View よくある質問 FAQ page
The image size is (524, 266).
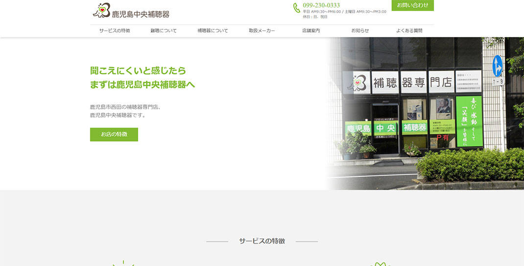click(x=409, y=31)
